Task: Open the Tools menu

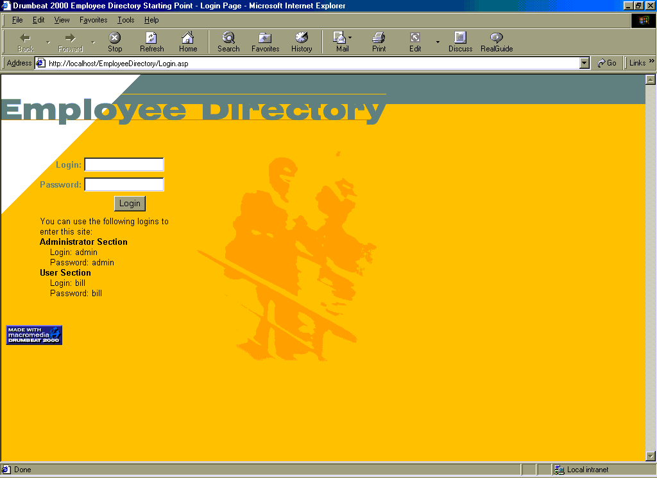Action: [126, 20]
